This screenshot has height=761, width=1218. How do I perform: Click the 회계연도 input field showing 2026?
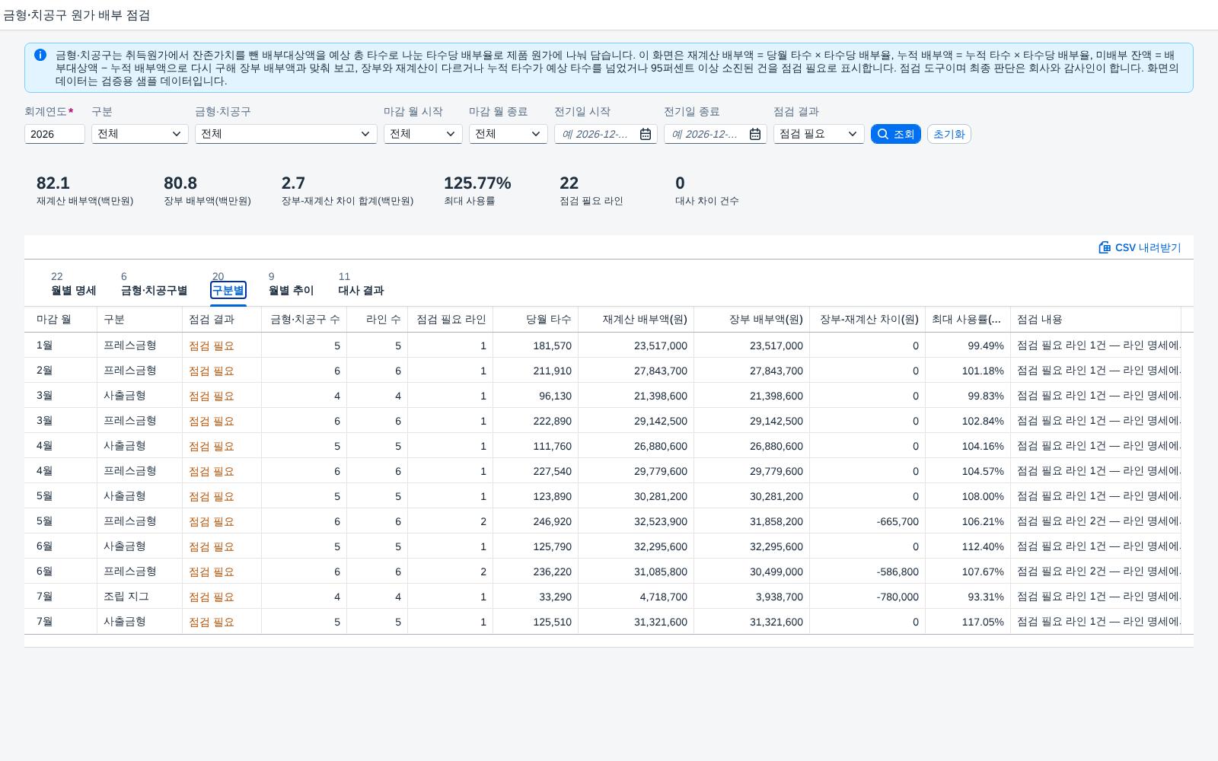[x=55, y=134]
